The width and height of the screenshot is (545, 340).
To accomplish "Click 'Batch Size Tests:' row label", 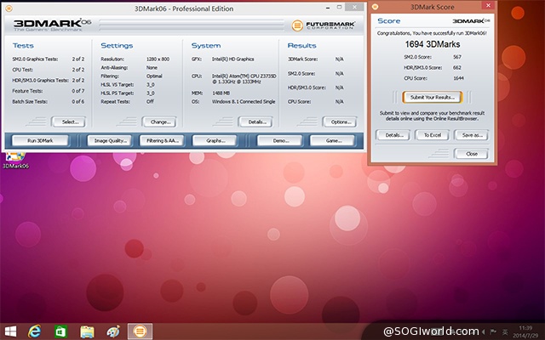I will [30, 102].
